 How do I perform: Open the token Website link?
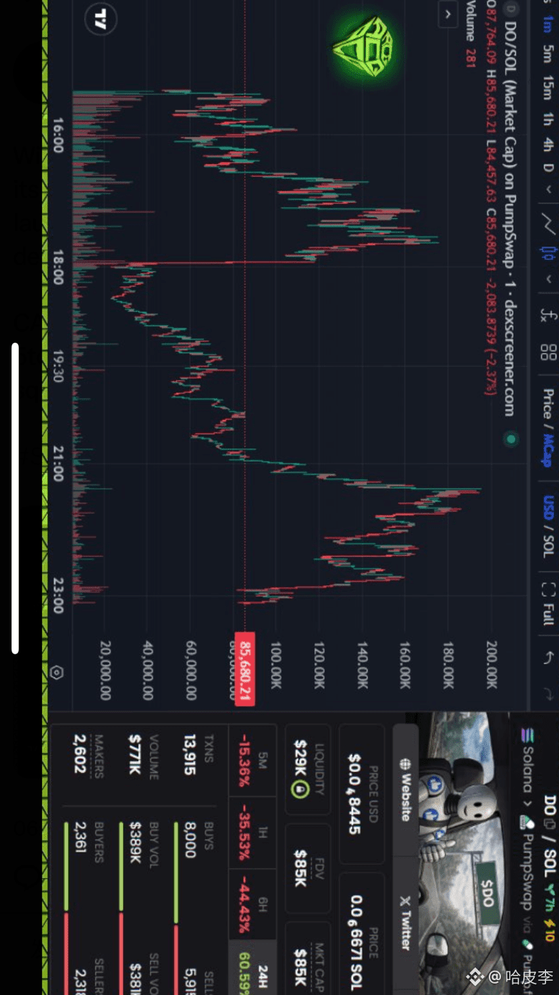coord(405,789)
